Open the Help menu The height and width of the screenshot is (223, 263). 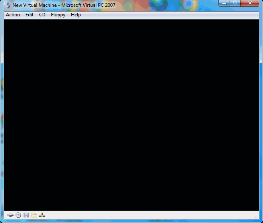[x=76, y=15]
